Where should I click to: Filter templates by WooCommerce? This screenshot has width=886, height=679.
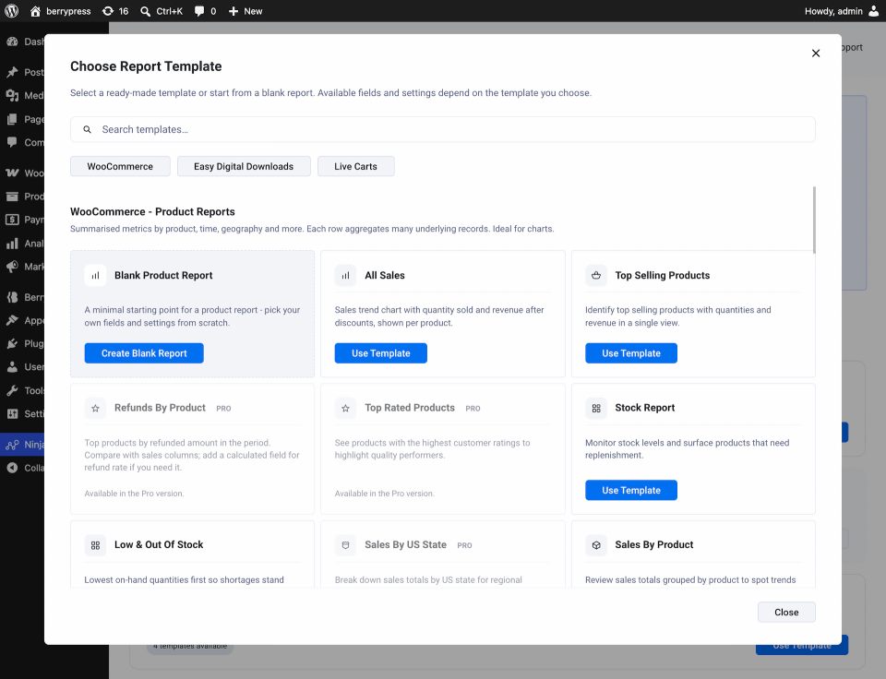coord(120,166)
